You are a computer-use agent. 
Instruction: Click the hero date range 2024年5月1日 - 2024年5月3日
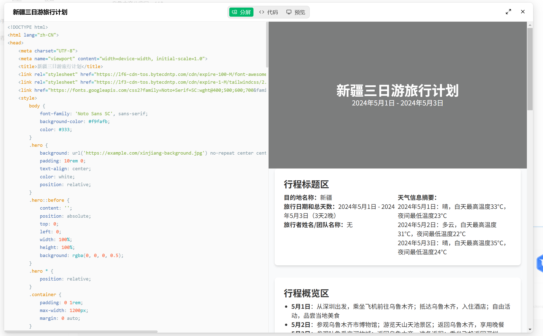point(397,103)
